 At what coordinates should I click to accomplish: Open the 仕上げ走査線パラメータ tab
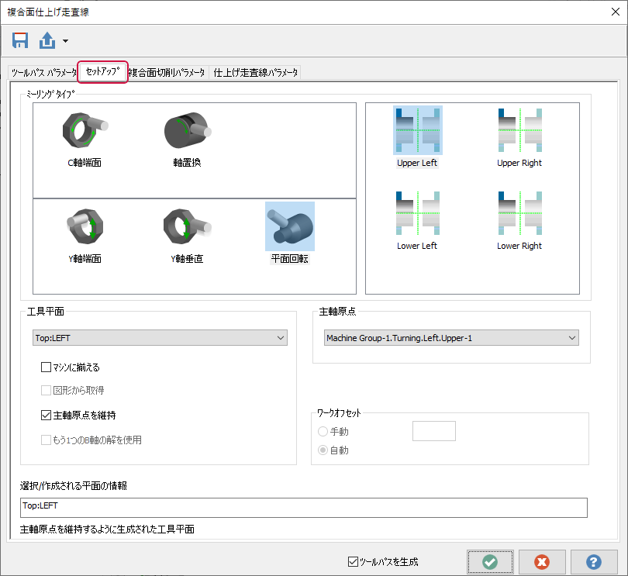(x=256, y=73)
